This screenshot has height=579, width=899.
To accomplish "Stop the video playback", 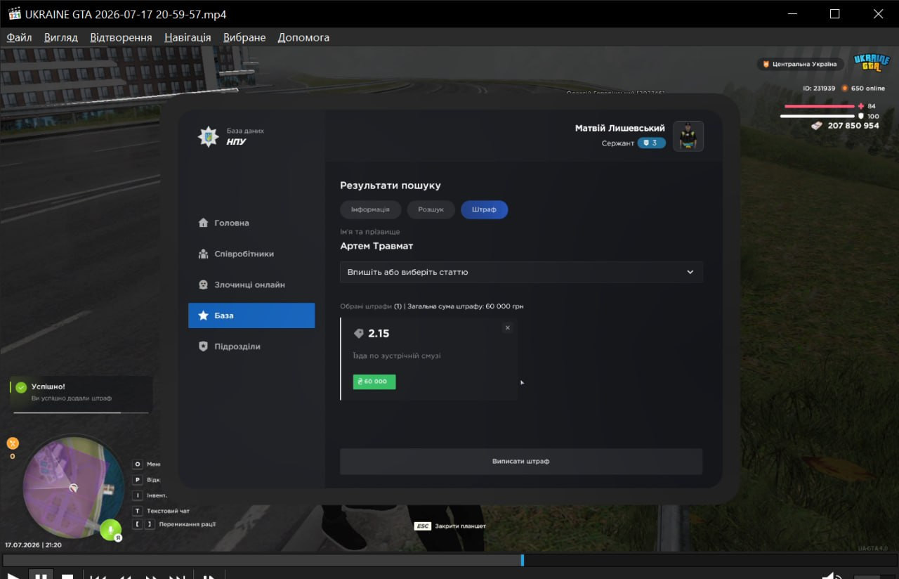I will [x=67, y=575].
